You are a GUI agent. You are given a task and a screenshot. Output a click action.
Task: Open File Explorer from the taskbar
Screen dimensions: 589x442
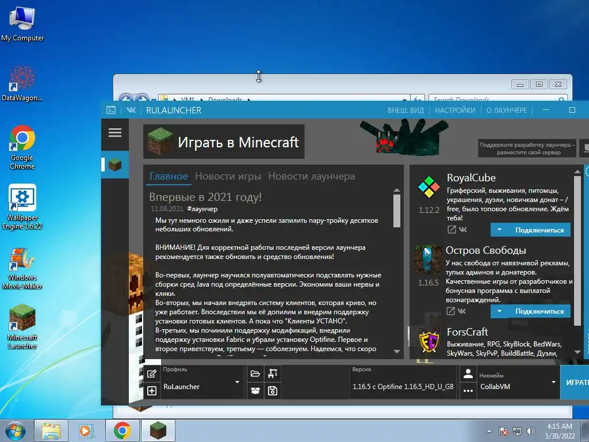(51, 430)
